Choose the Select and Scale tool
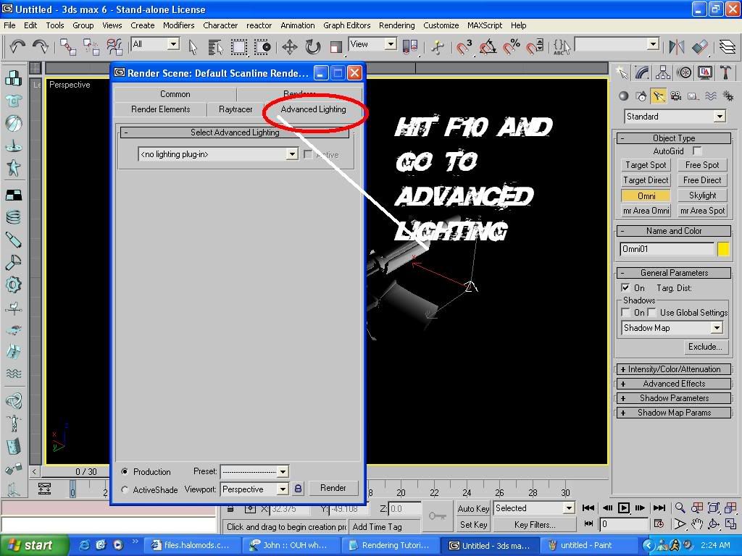742x556 pixels. tap(336, 47)
